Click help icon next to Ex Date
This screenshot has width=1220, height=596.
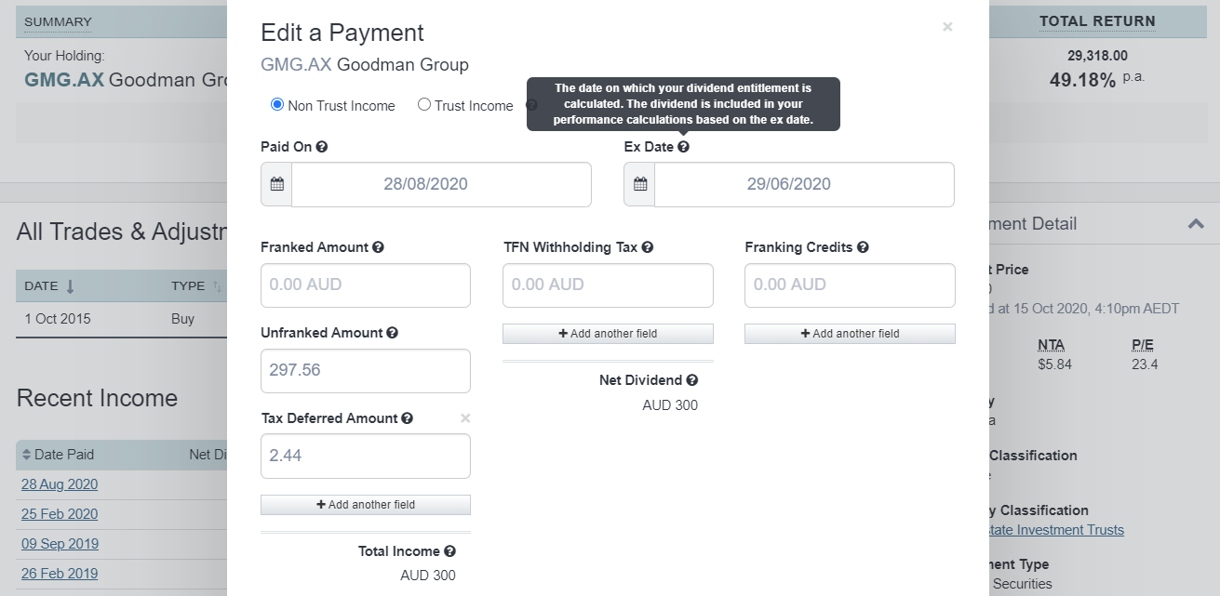click(x=683, y=147)
